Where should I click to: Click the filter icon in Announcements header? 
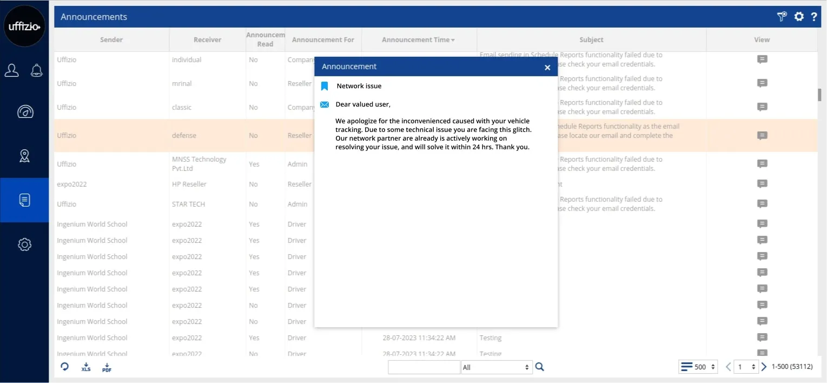[x=782, y=17]
